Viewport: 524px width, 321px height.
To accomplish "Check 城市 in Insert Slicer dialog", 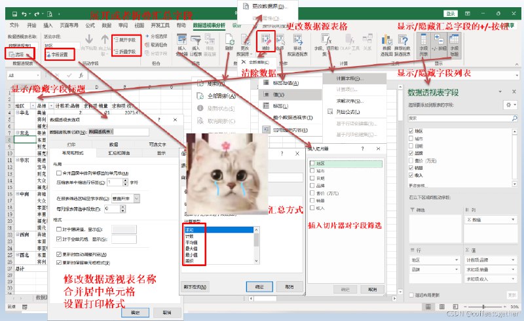I will [312, 171].
